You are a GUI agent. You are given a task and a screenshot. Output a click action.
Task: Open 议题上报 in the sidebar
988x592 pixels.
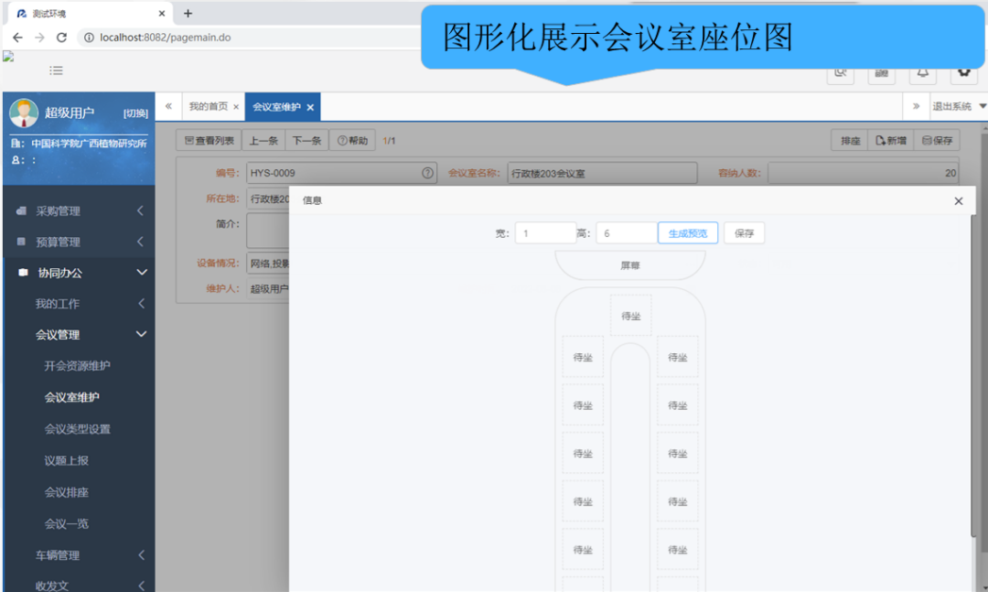66,460
